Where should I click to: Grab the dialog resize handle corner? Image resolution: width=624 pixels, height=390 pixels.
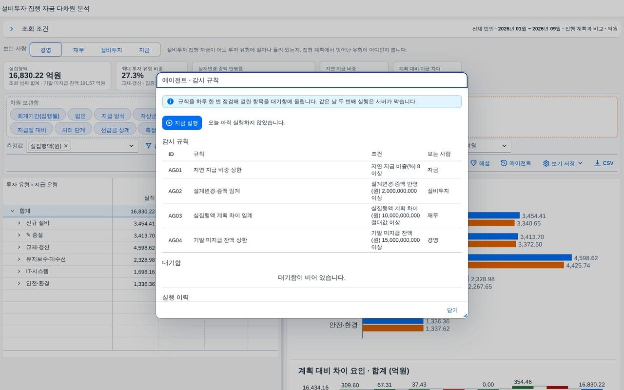465,315
